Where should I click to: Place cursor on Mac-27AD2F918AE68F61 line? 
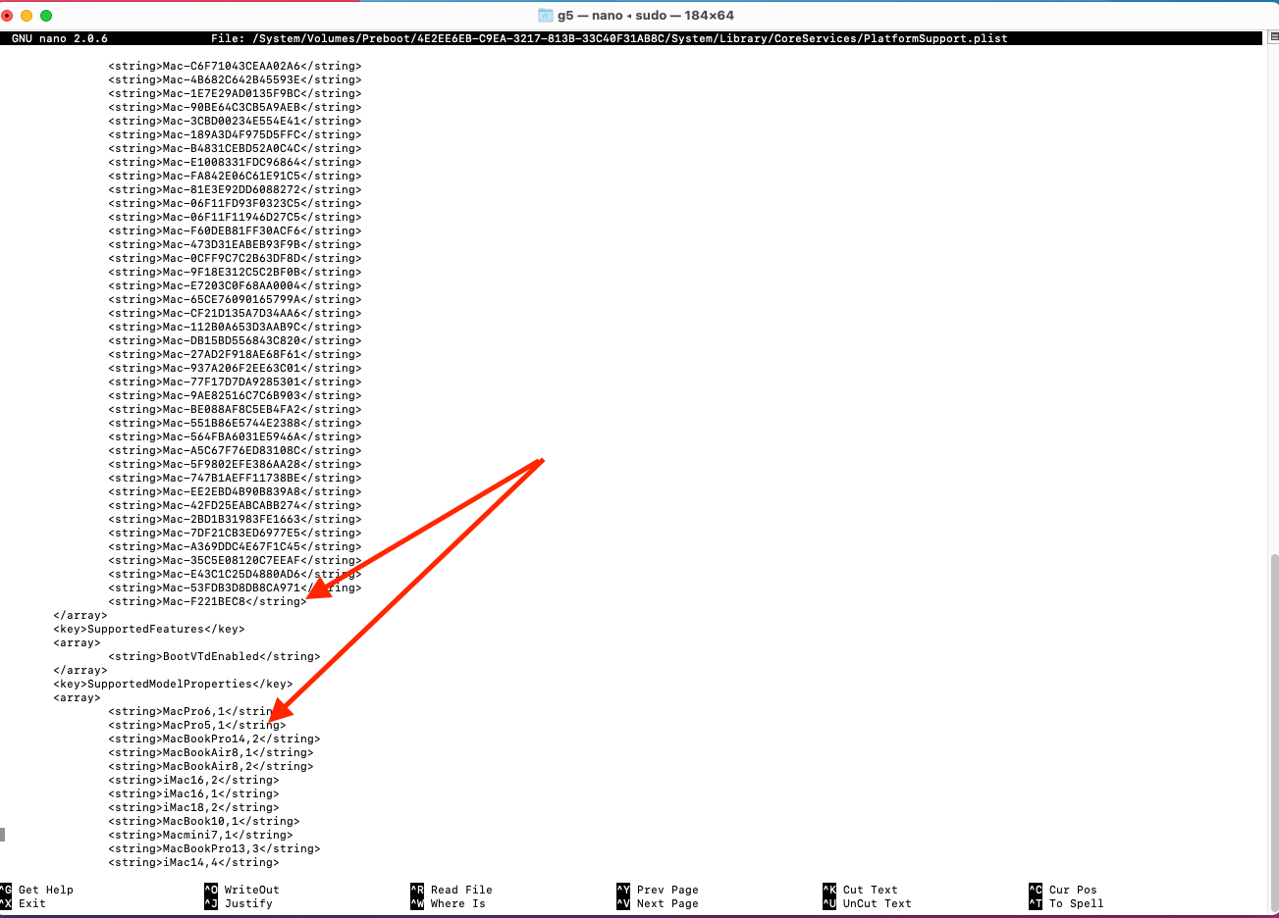click(235, 354)
